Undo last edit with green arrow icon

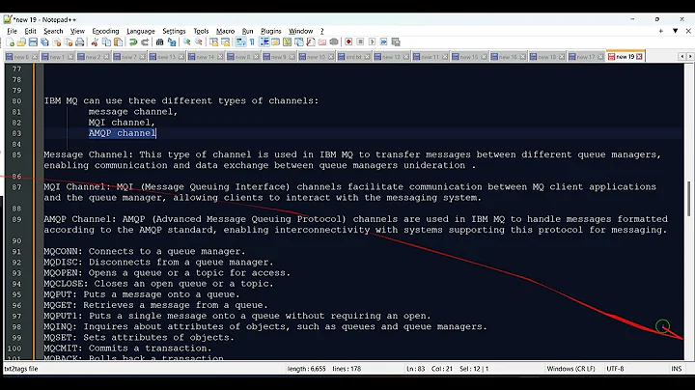click(133, 42)
